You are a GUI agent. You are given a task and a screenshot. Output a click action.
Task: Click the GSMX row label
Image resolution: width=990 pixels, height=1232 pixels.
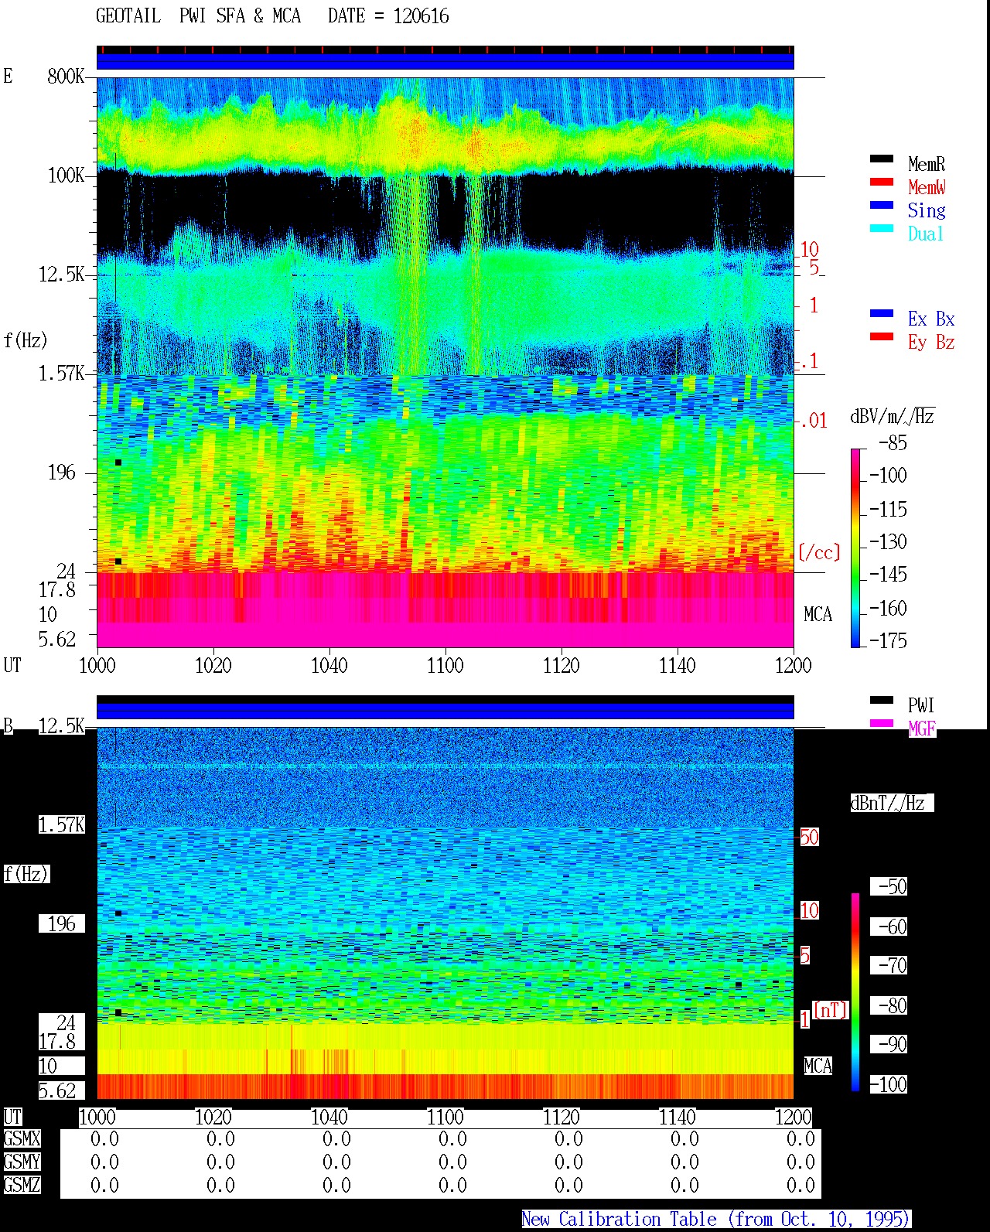pyautogui.click(x=22, y=1139)
